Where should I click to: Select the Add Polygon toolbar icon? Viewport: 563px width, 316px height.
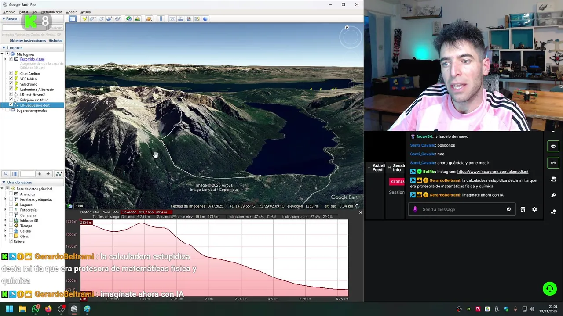93,18
